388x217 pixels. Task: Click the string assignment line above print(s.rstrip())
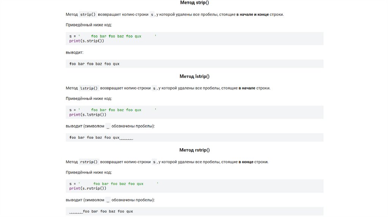(114, 184)
